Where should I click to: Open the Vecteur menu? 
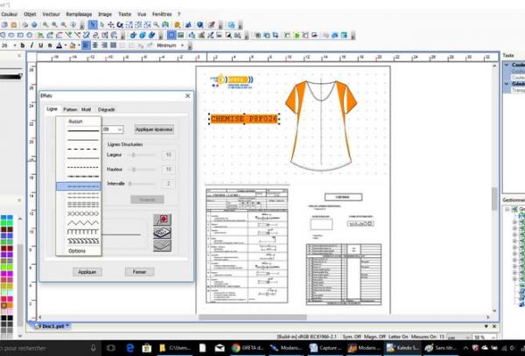pos(51,14)
